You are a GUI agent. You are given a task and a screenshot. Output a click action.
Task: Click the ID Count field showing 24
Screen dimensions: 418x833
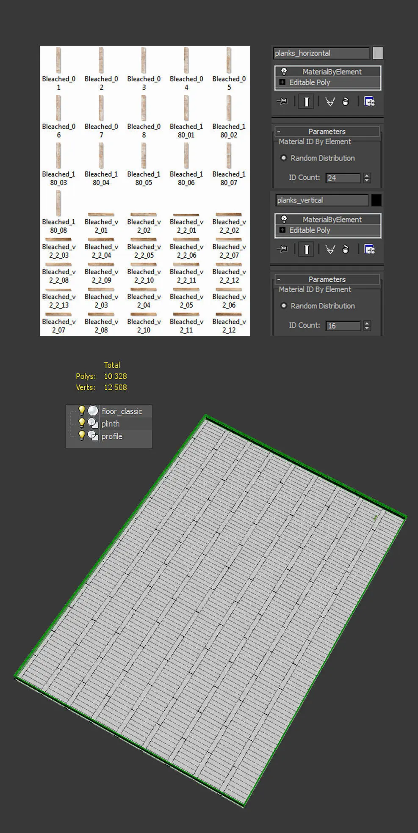point(343,178)
